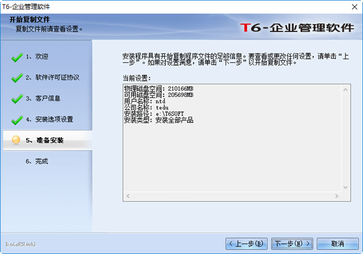Click the 公司名称: tedu line
363x254 pixels.
coord(146,108)
